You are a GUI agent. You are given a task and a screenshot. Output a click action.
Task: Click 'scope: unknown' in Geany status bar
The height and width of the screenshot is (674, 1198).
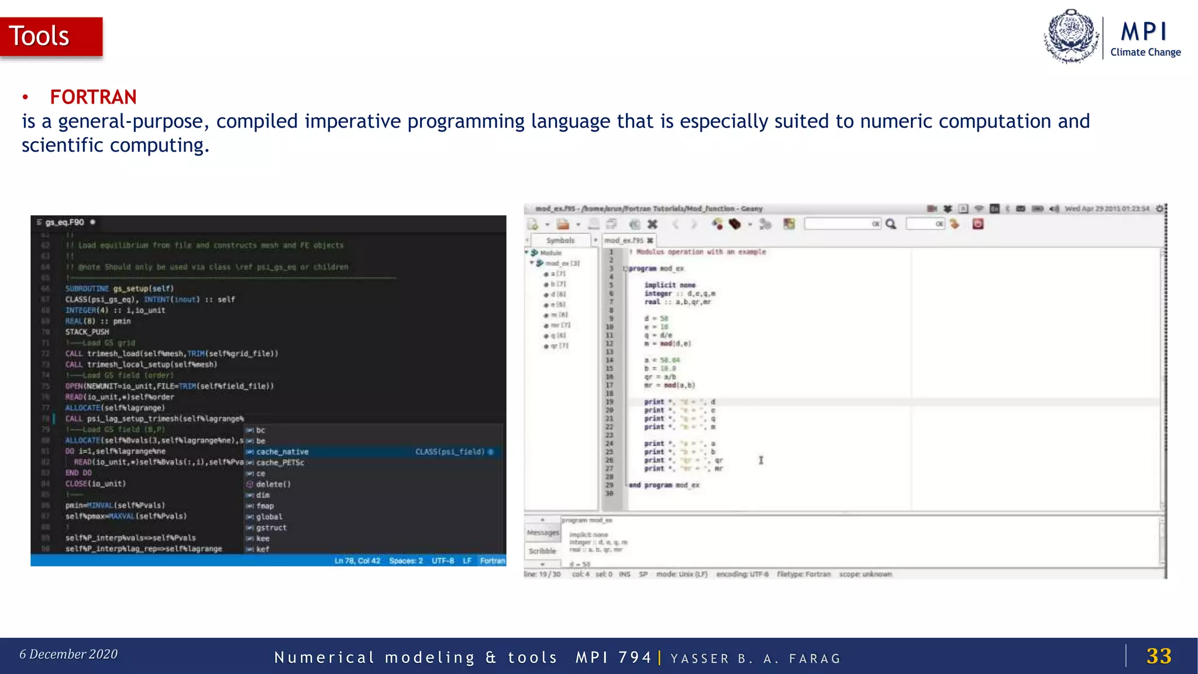pyautogui.click(x=866, y=574)
